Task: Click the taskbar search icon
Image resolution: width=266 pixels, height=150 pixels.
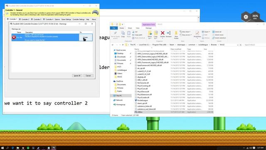Action: (x=7, y=148)
